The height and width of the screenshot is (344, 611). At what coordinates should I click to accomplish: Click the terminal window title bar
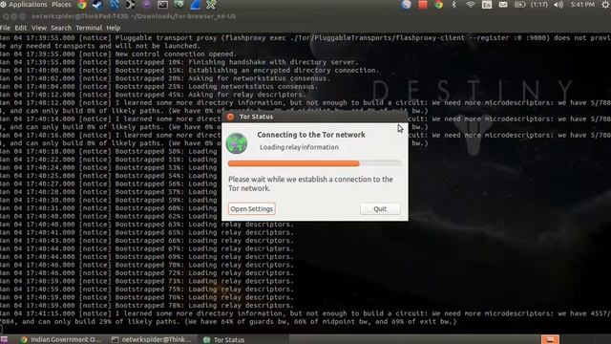pyautogui.click(x=305, y=16)
